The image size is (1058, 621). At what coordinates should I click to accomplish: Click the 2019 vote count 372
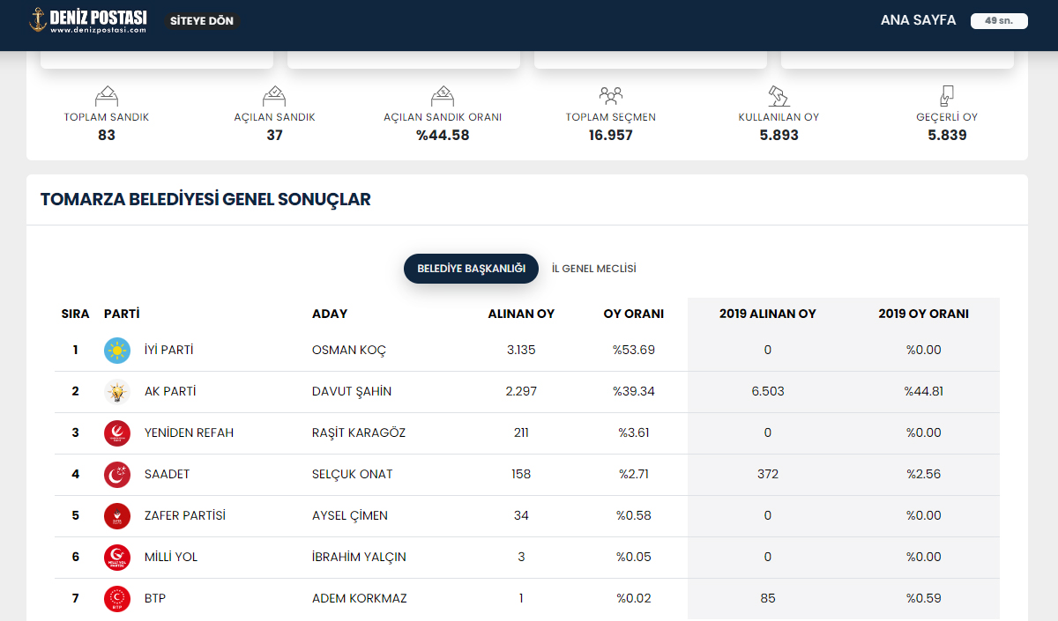click(x=768, y=474)
